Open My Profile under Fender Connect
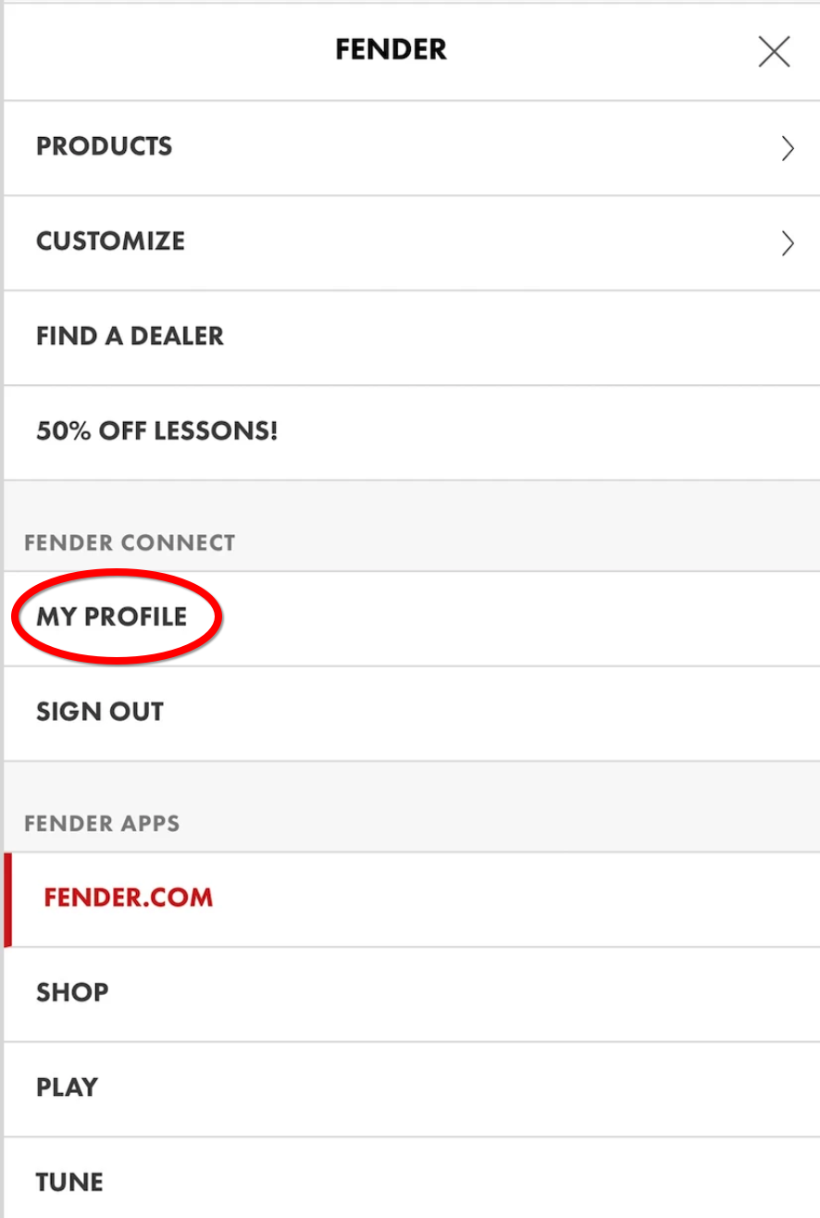Image resolution: width=820 pixels, height=1218 pixels. (x=112, y=617)
